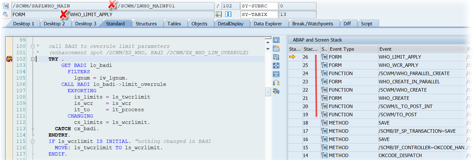
Task: Click the new tool icon with star
Action: tap(276, 48)
